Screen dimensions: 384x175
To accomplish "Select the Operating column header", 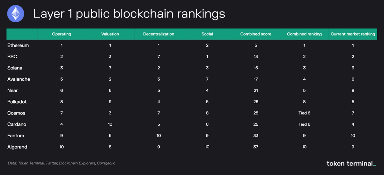I will [x=61, y=34].
